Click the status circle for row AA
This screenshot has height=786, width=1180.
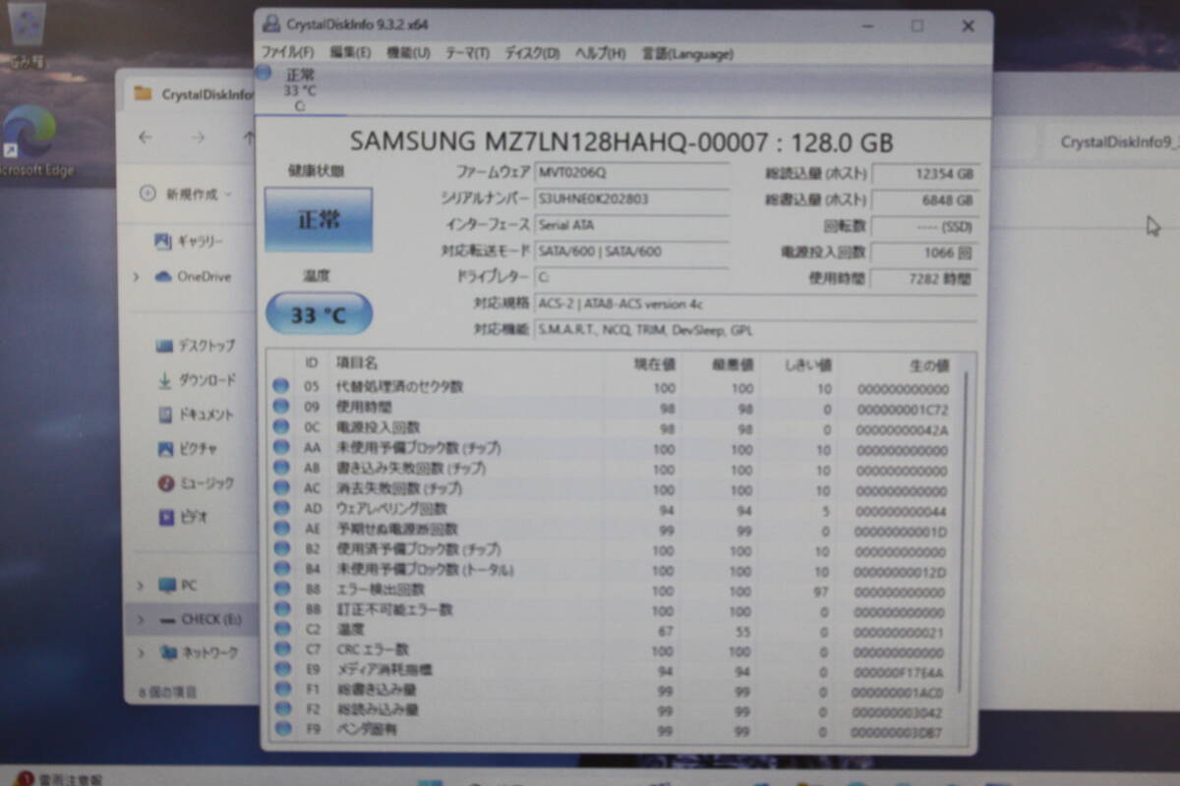tap(281, 448)
